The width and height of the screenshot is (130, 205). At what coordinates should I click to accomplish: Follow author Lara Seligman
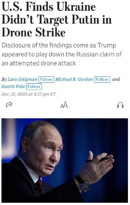(46, 79)
